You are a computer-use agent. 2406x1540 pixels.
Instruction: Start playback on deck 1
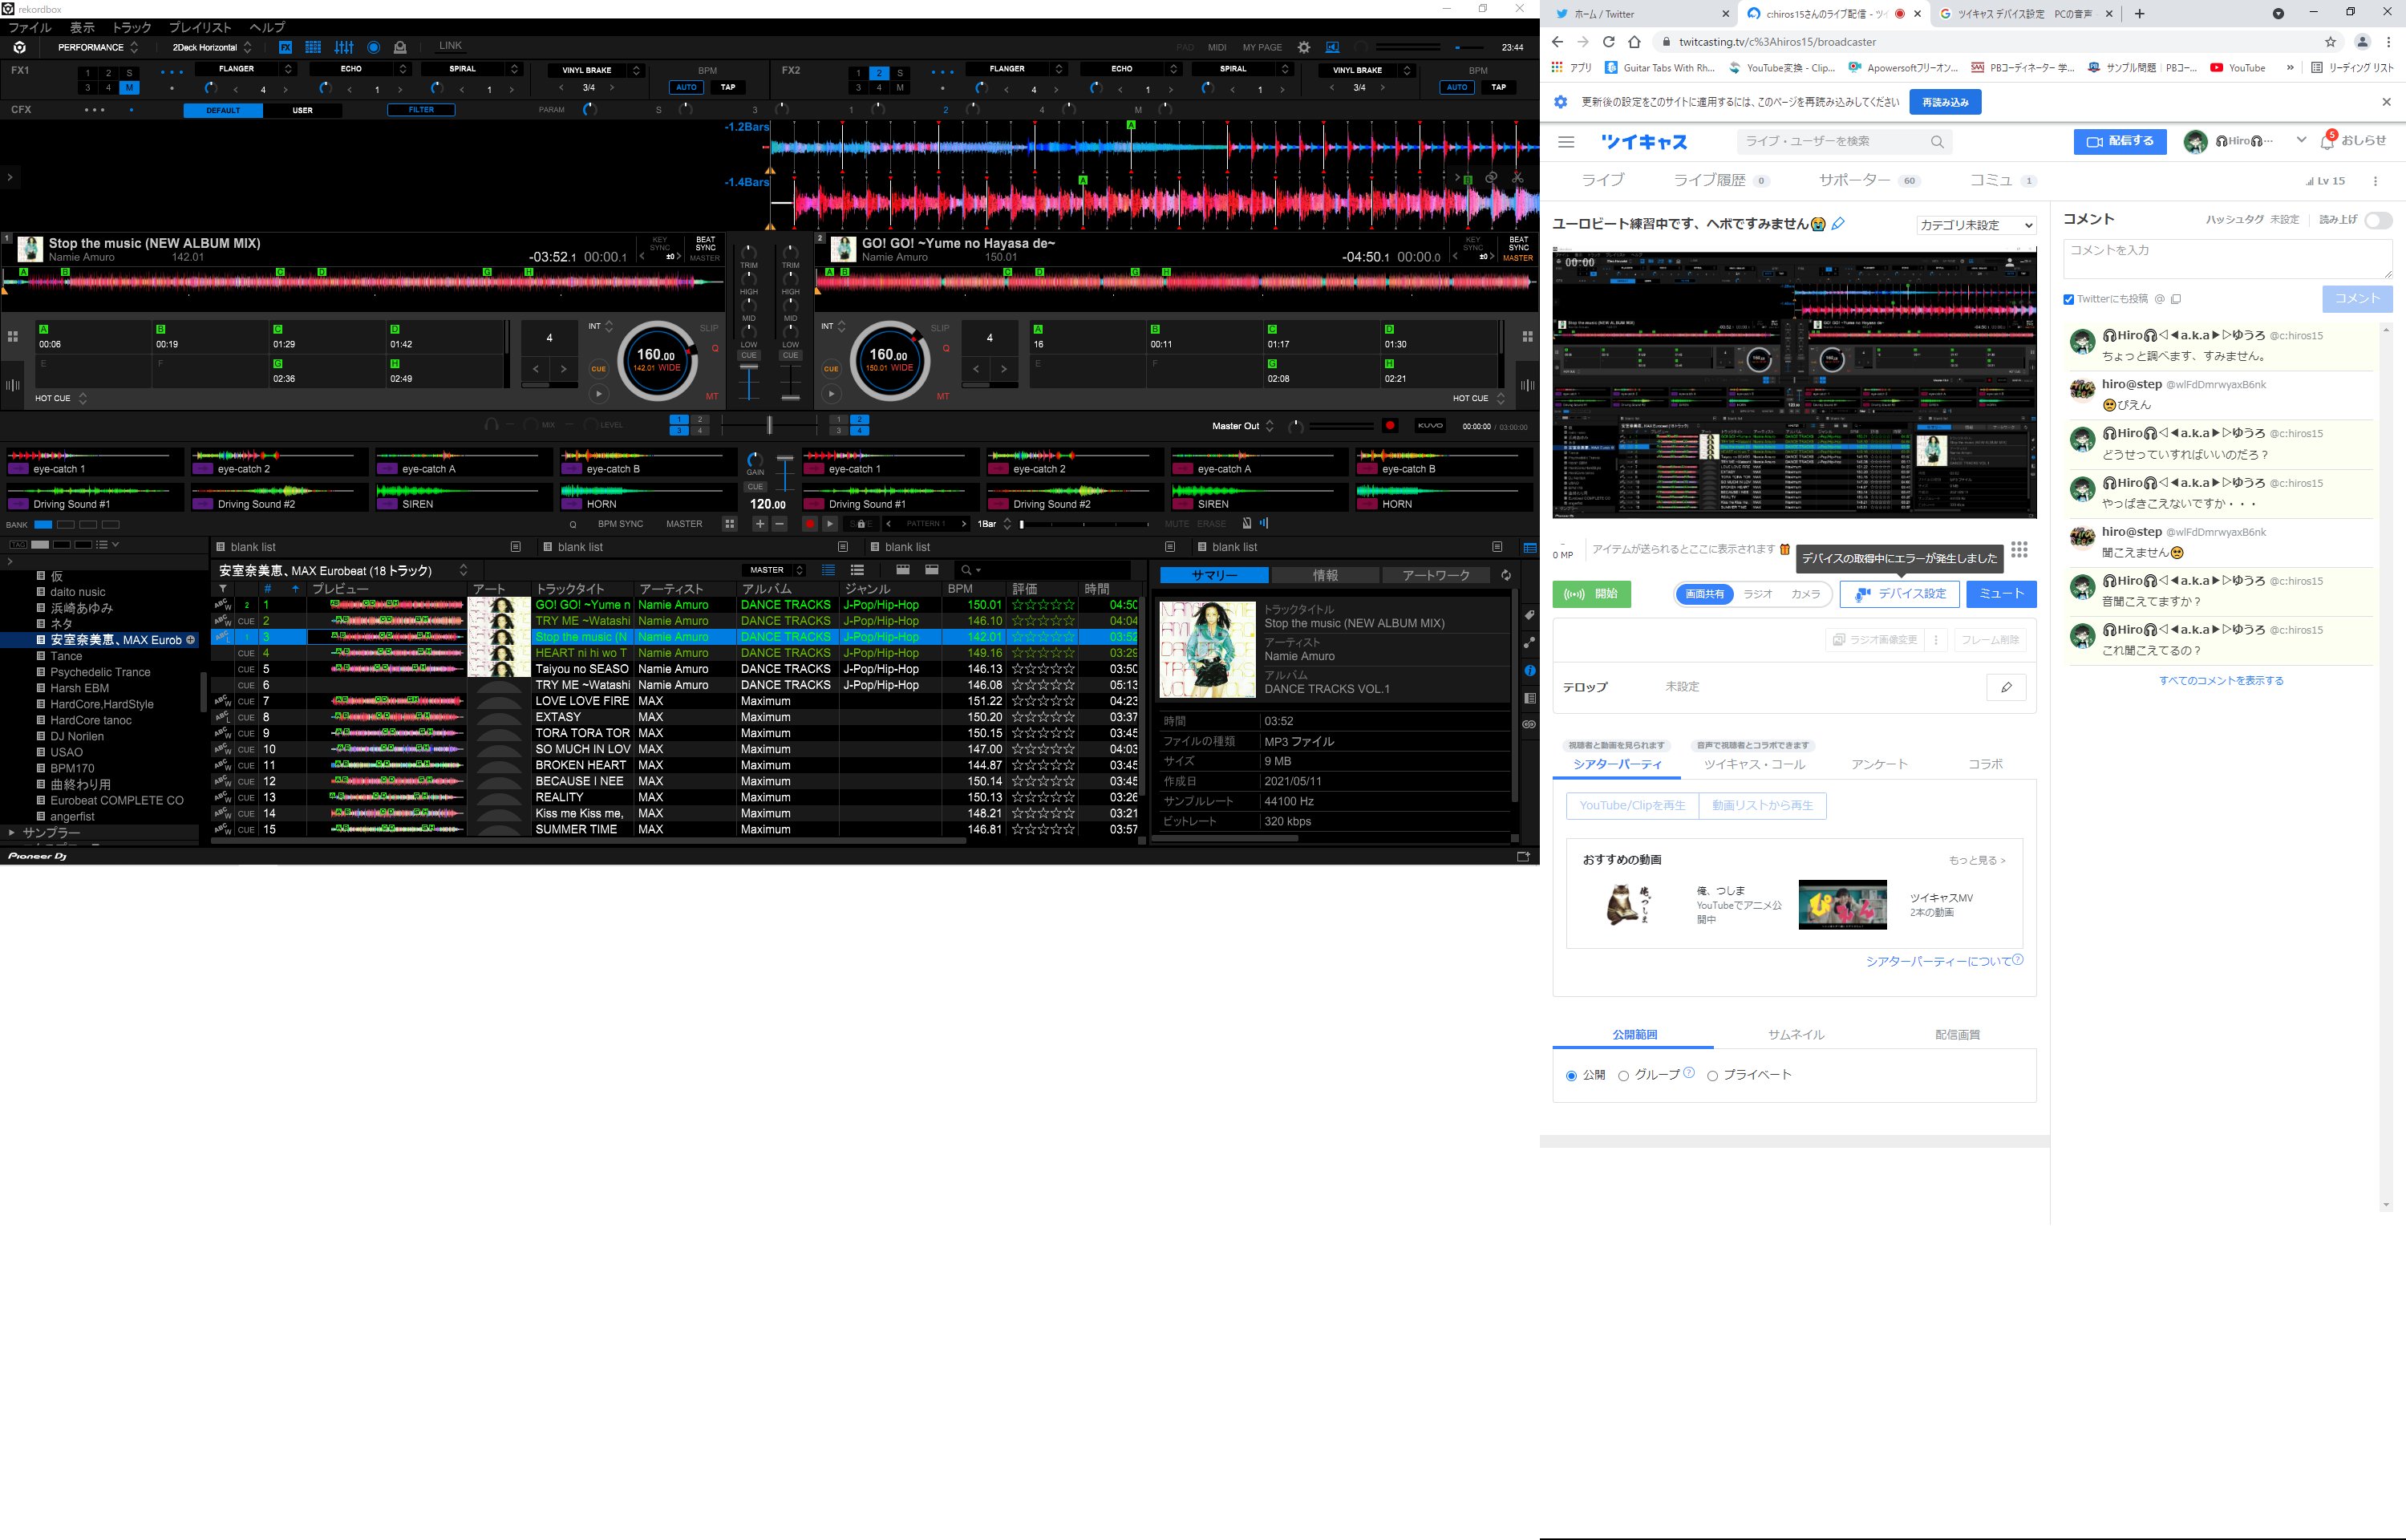click(597, 394)
